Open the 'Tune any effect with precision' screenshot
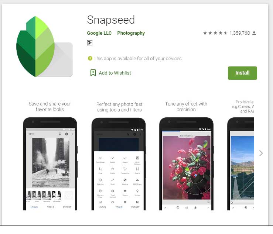 [186, 164]
